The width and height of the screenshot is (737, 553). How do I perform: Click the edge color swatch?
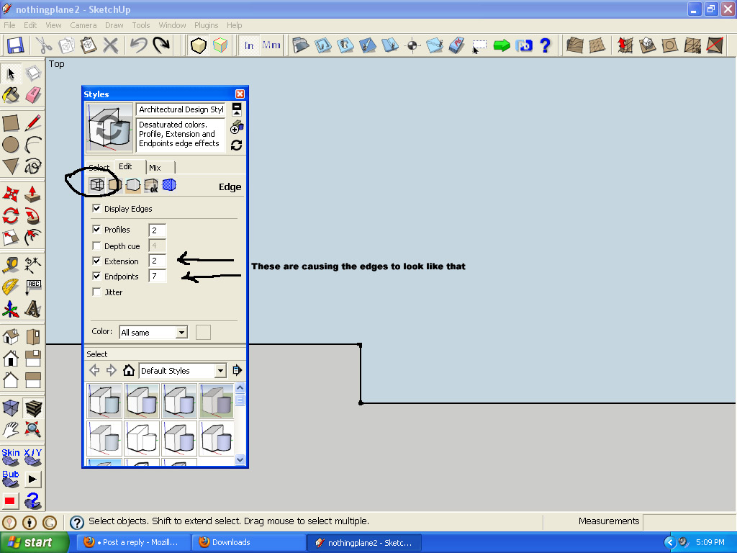pos(203,332)
